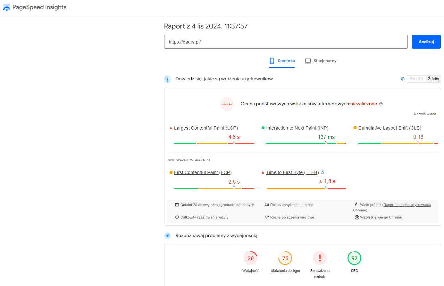Click the INP value 137 ms

point(326,137)
